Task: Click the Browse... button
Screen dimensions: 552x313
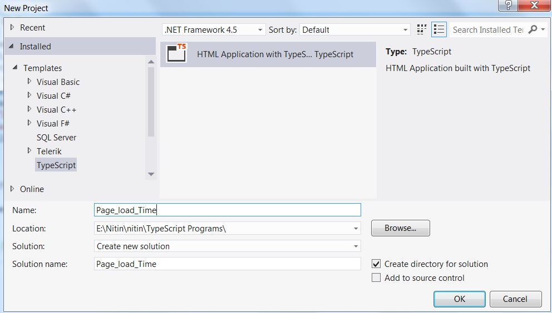Action: coord(400,228)
